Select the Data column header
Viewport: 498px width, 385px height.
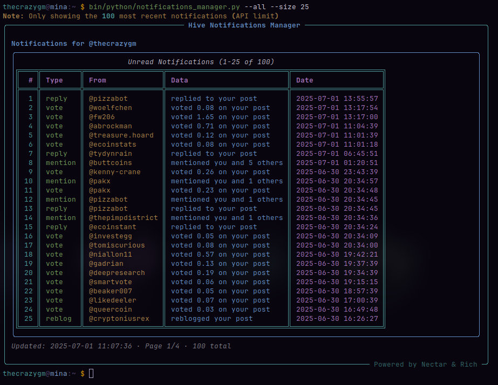tap(180, 80)
